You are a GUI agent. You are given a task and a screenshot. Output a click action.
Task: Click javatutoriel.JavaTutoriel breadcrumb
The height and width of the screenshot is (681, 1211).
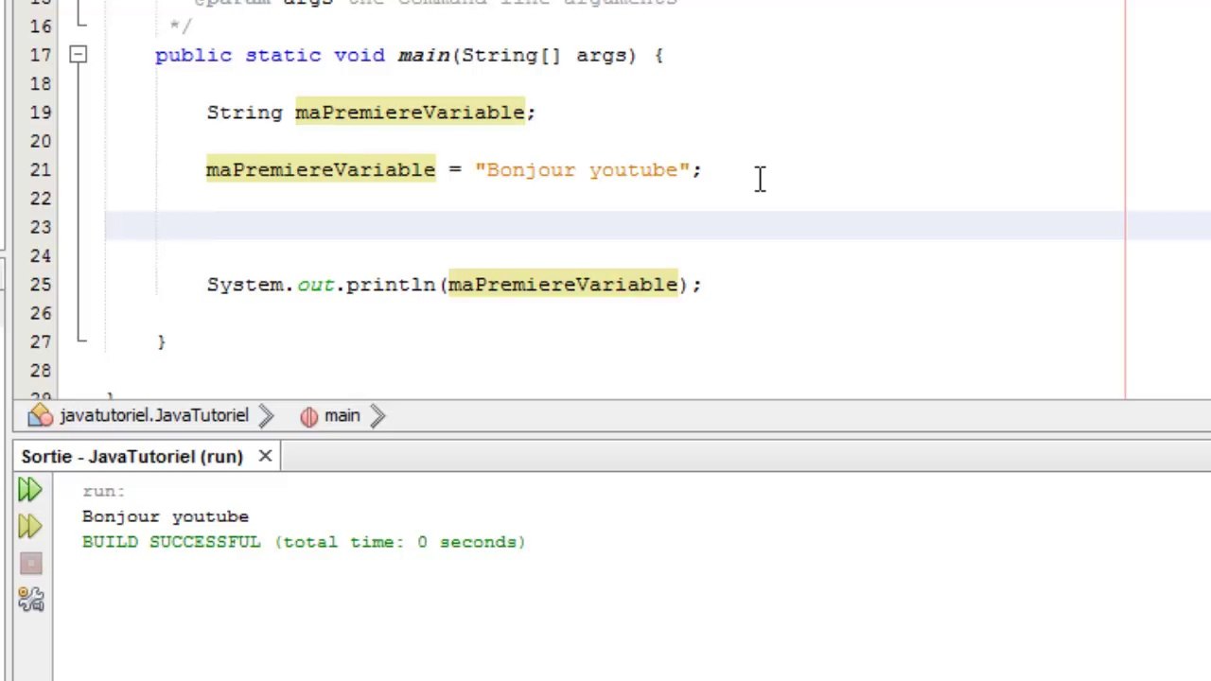click(x=153, y=415)
